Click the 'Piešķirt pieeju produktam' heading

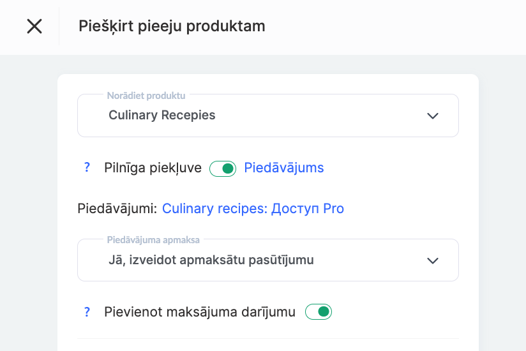coord(172,26)
